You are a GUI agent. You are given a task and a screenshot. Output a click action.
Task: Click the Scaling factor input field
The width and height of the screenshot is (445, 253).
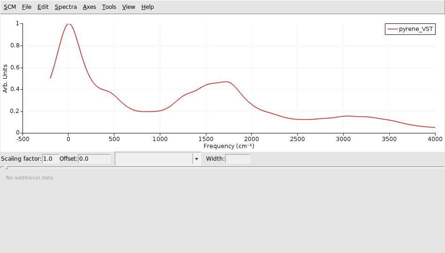51,159
